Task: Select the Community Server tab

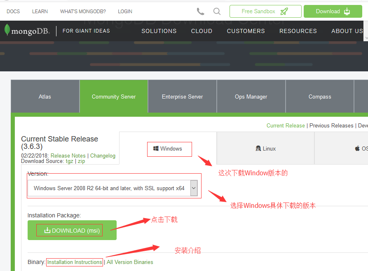Action: (114, 97)
